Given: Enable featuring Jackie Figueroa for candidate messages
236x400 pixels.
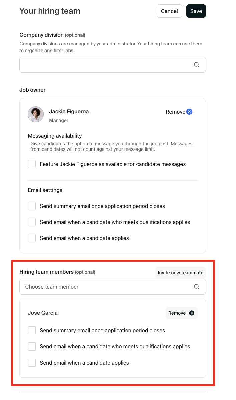Looking at the screenshot, I should coord(31,164).
